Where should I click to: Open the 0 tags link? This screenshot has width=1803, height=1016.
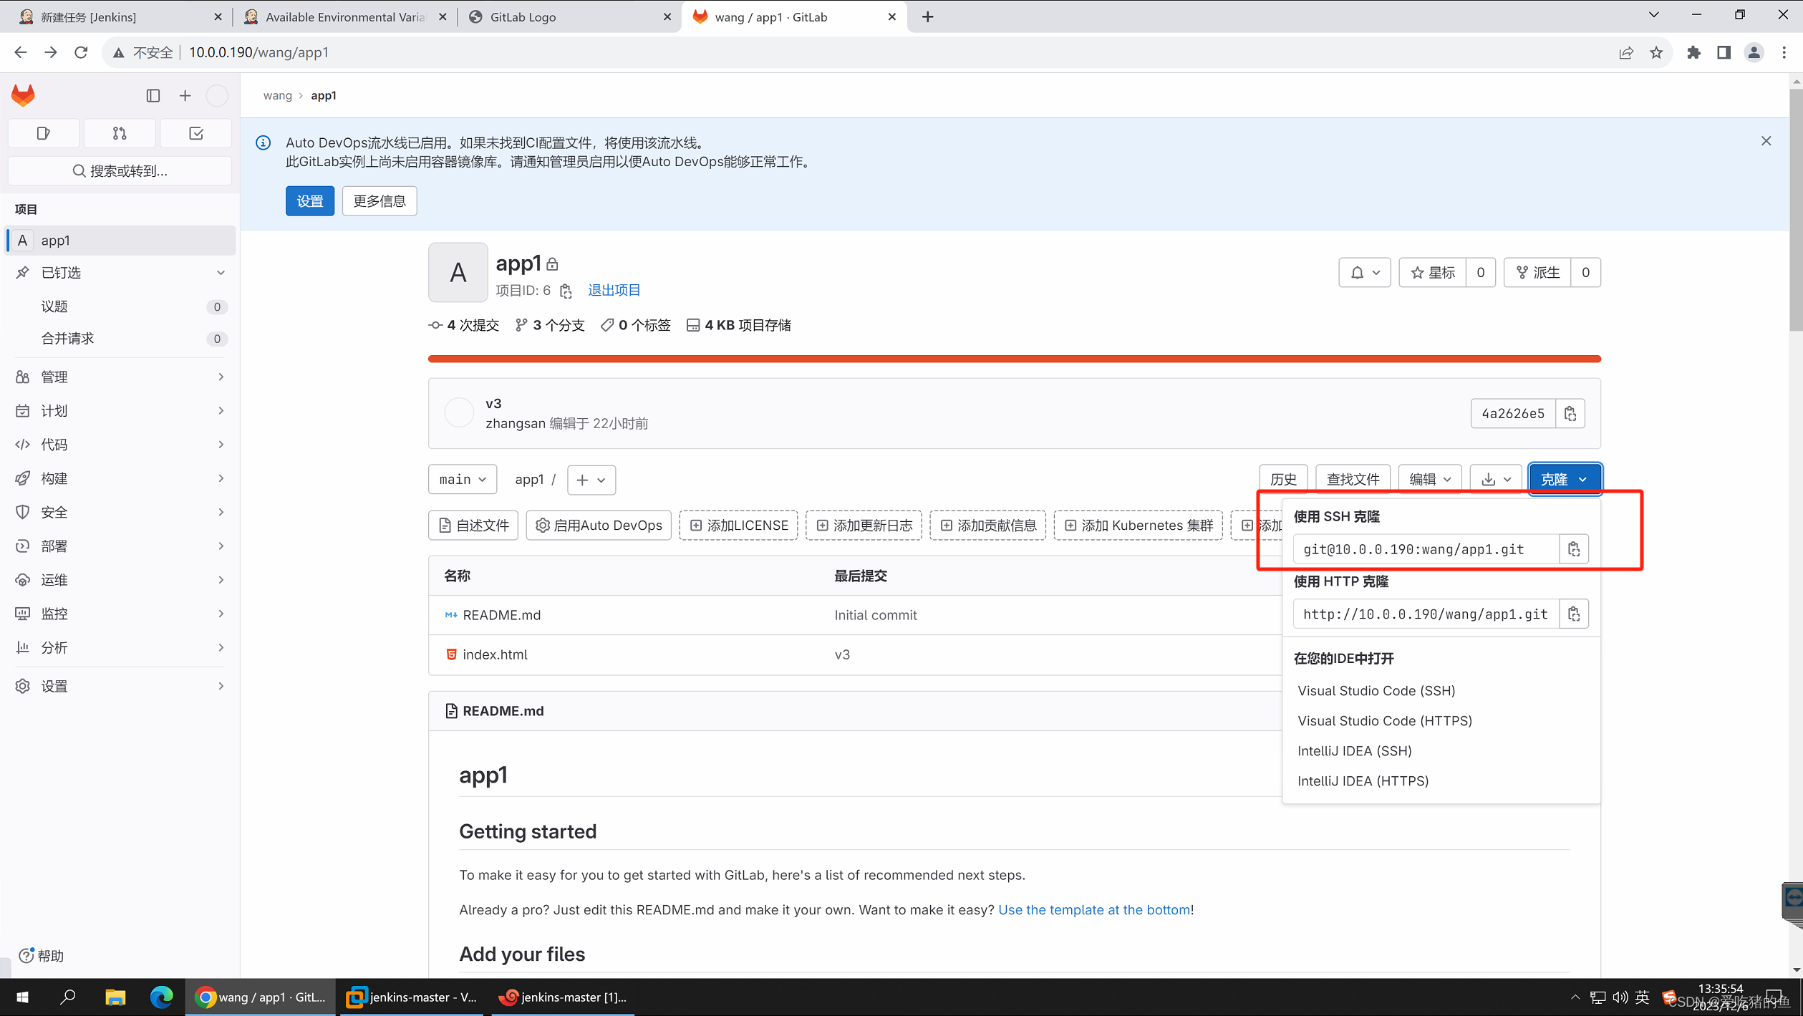point(635,325)
